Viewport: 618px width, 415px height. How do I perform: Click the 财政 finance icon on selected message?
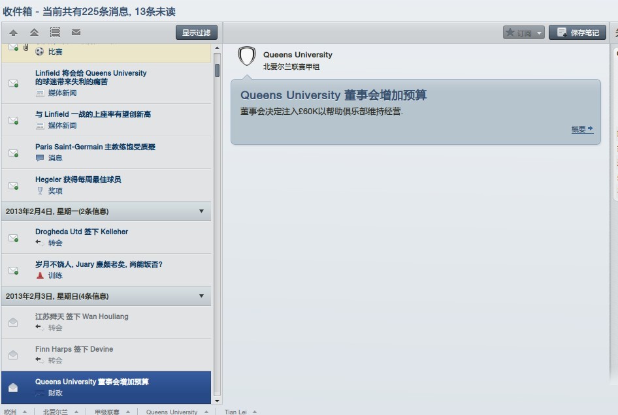point(40,393)
